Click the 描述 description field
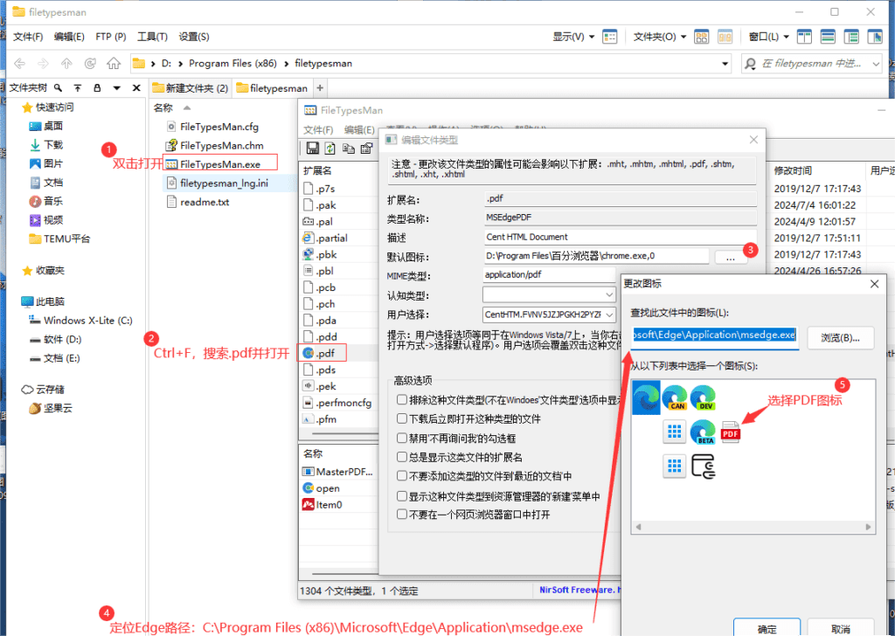895x636 pixels. click(620, 237)
